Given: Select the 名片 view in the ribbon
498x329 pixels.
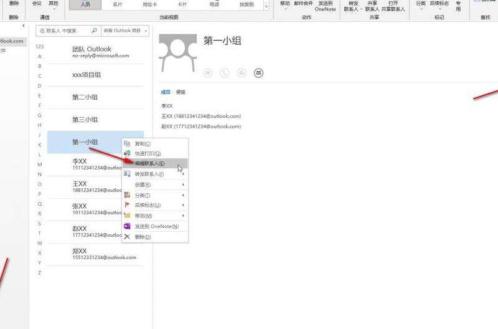Looking at the screenshot, I should pyautogui.click(x=118, y=4).
